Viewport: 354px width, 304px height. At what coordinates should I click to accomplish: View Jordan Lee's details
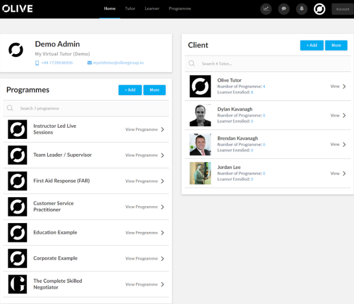coord(335,174)
